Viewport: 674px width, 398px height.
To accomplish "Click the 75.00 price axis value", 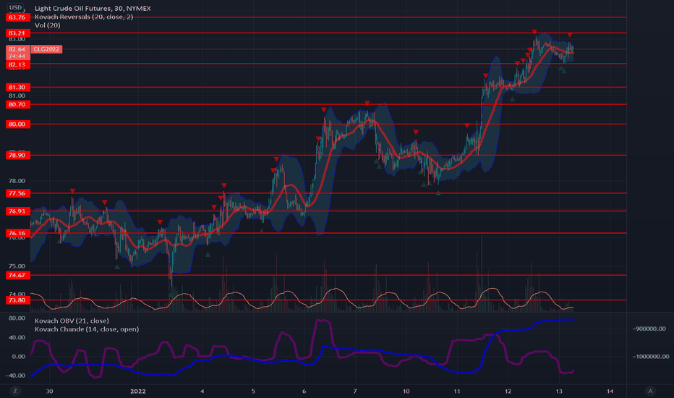I will tap(17, 266).
